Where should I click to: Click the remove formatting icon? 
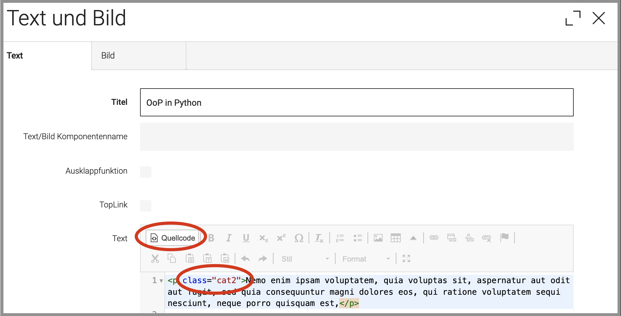tap(319, 238)
